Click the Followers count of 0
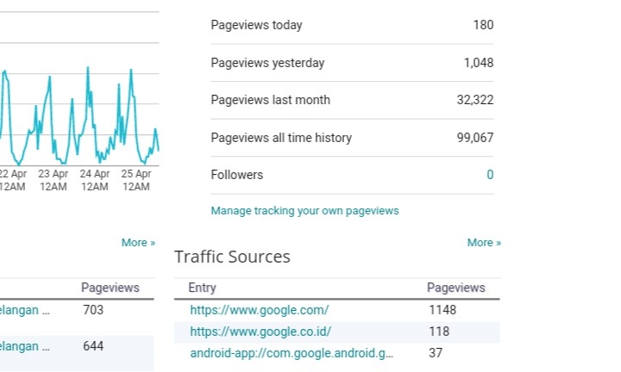The width and height of the screenshot is (621, 372). [x=490, y=175]
